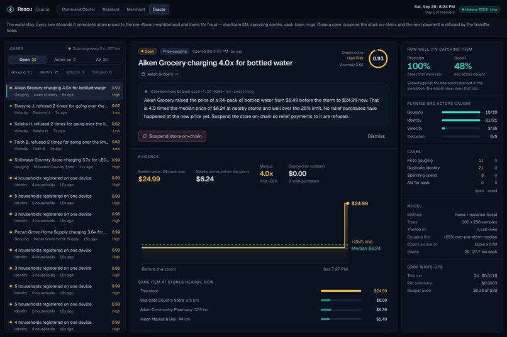Filter cases by Collusion 0
The image size is (507, 337).
tap(101, 72)
